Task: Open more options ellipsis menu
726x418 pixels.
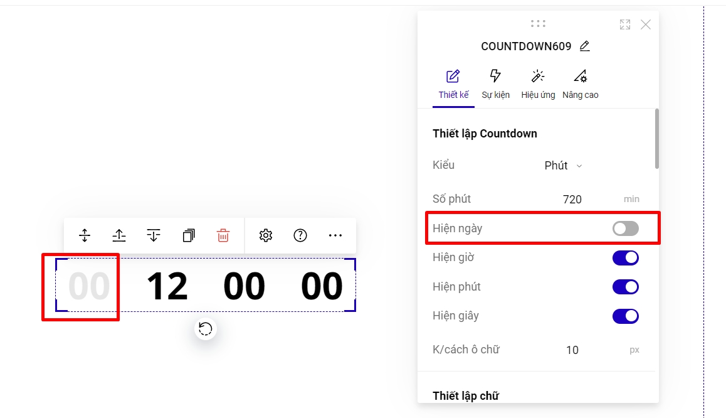Action: pos(335,235)
